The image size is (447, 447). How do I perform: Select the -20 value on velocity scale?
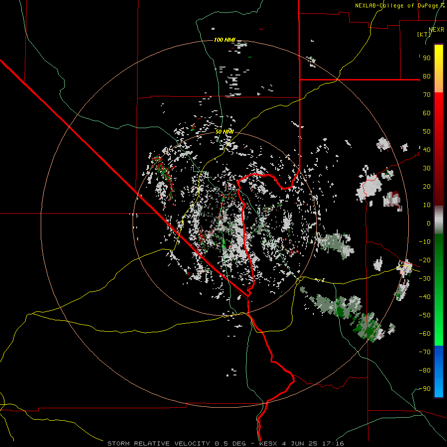point(425,260)
